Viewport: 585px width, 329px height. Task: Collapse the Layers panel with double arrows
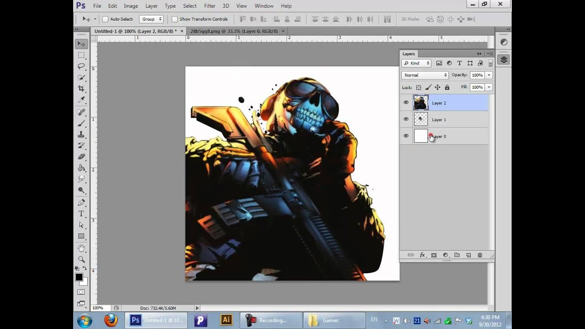pos(479,54)
